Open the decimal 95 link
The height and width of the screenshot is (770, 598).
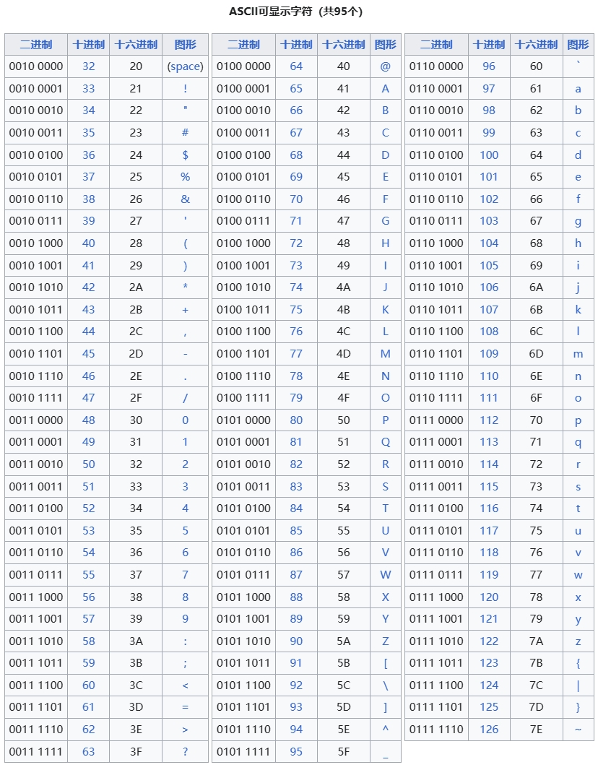[296, 752]
